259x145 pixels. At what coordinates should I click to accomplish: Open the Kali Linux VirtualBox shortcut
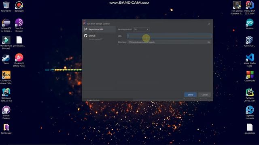click(250, 41)
